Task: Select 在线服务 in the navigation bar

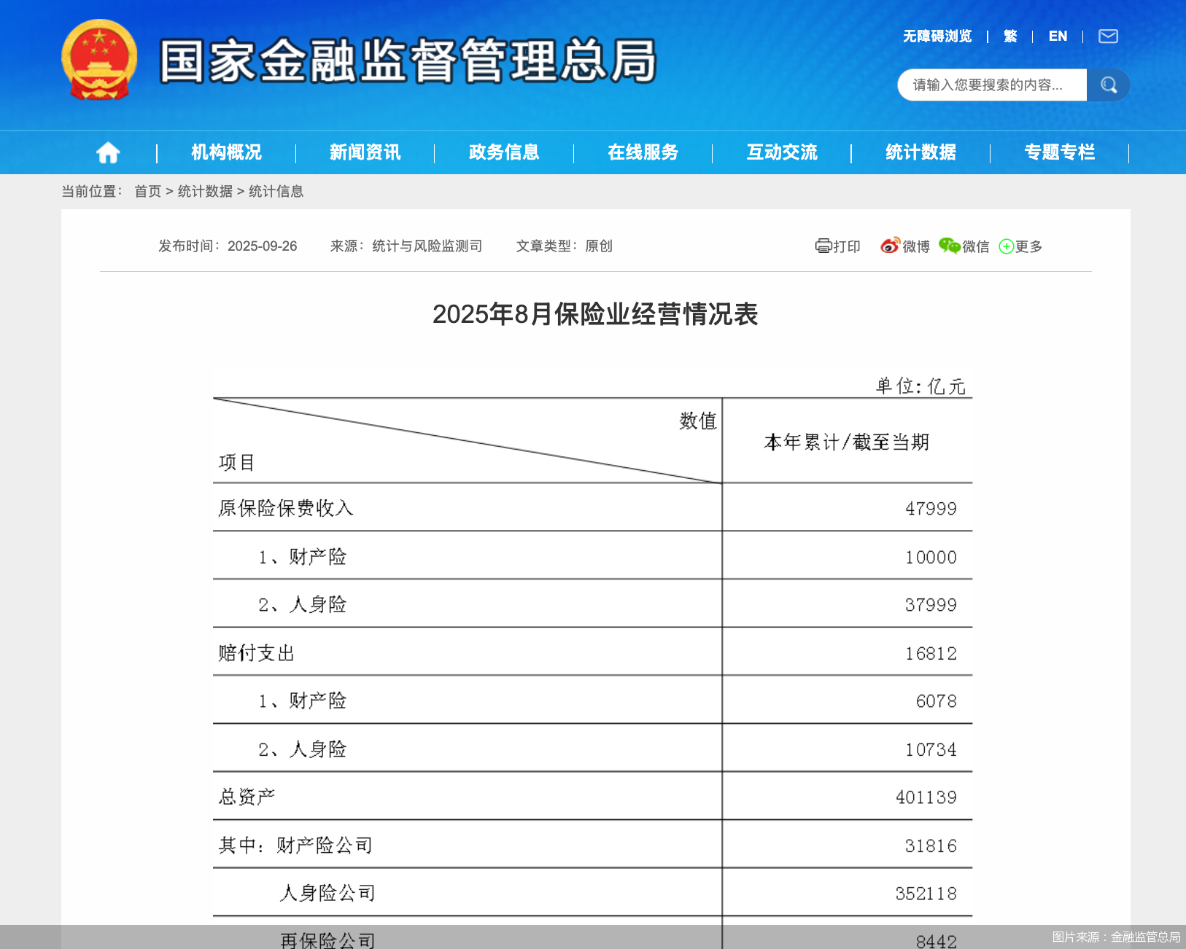Action: coord(643,152)
